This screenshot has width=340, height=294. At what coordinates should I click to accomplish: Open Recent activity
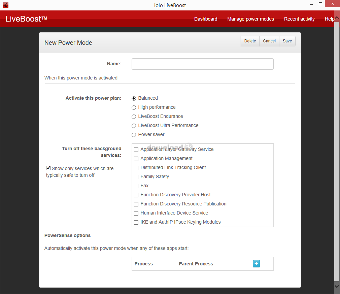pos(299,19)
